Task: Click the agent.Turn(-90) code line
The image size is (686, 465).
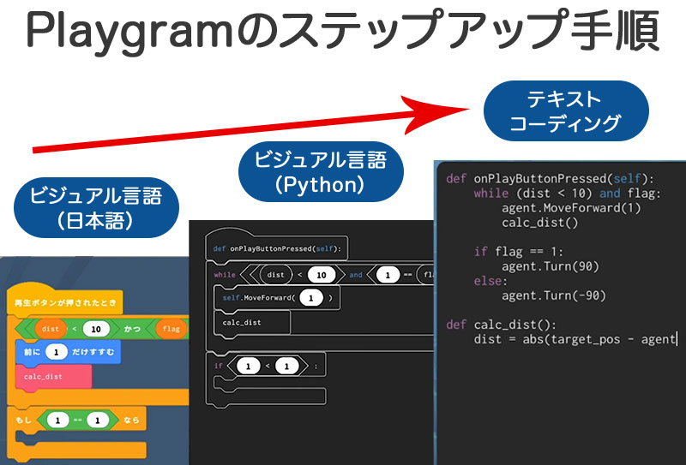Action: click(554, 295)
